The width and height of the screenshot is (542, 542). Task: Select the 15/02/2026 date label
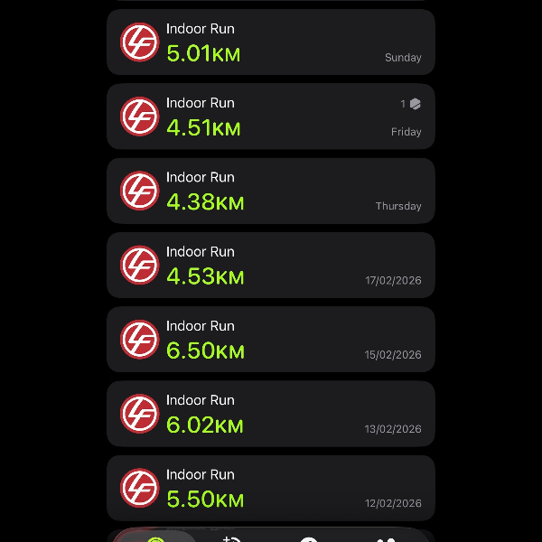(393, 355)
